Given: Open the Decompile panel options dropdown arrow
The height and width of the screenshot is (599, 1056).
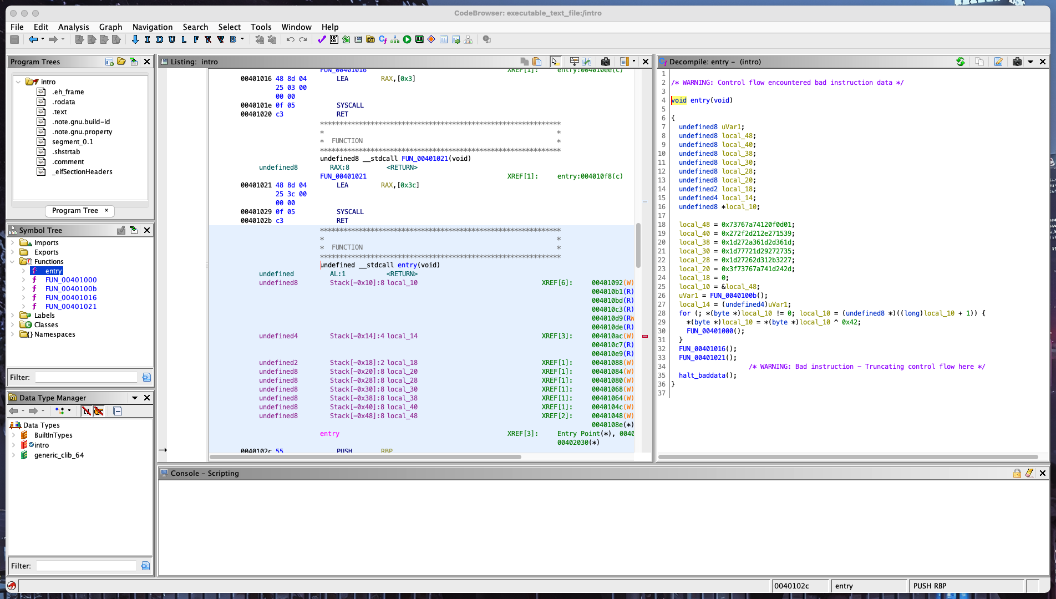Looking at the screenshot, I should [1030, 62].
